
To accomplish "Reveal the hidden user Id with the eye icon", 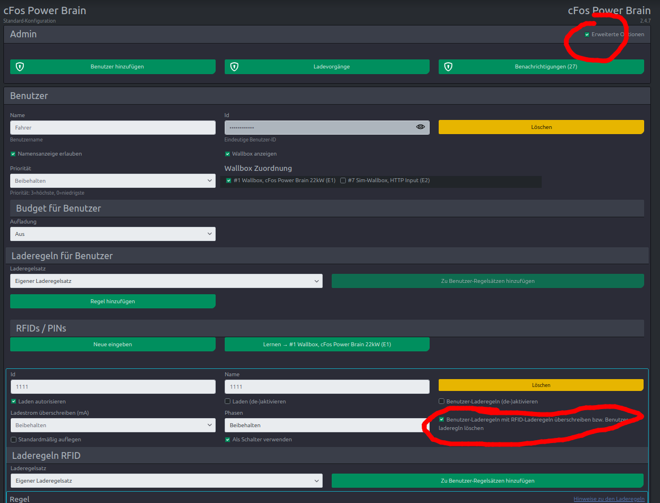I will 420,127.
